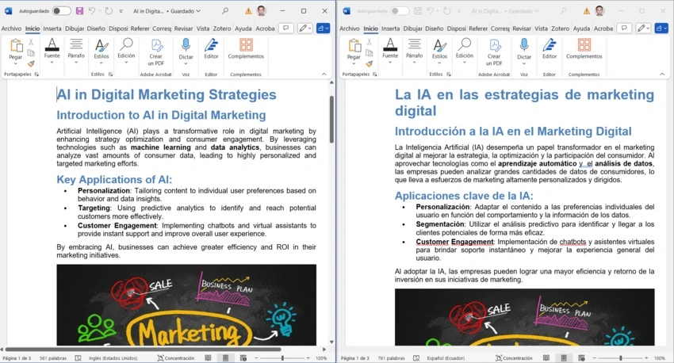The height and width of the screenshot is (363, 674).
Task: Click the proofing check icon in the left status bar
Action: (78, 357)
